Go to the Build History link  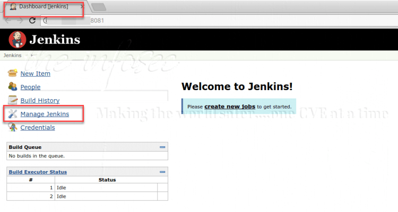point(40,100)
